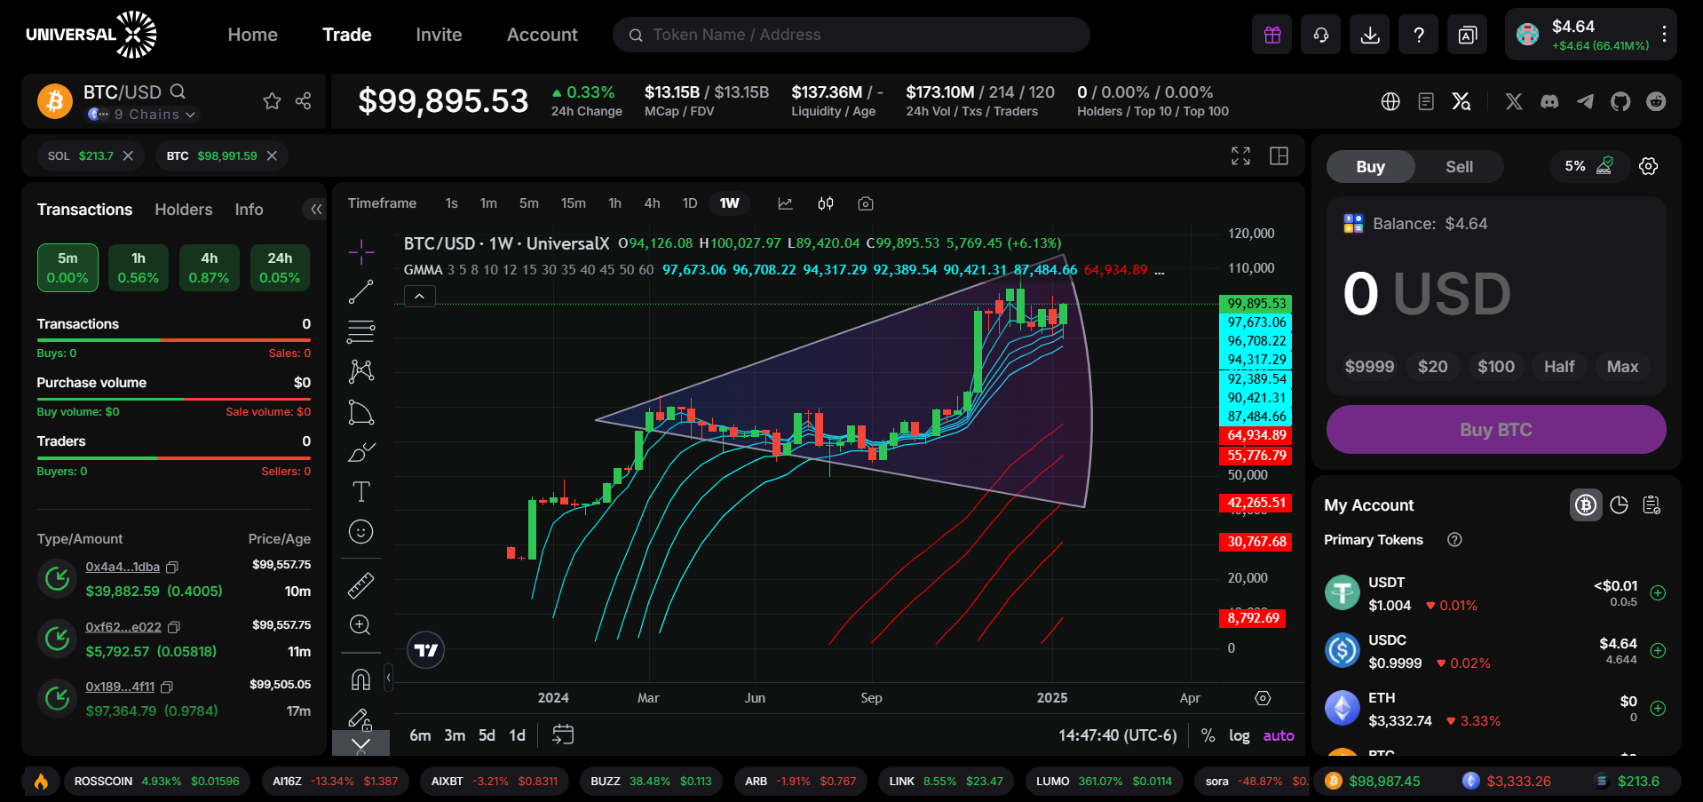Toggle auto scale on chart
Screen dimensions: 1703x802
click(1279, 735)
